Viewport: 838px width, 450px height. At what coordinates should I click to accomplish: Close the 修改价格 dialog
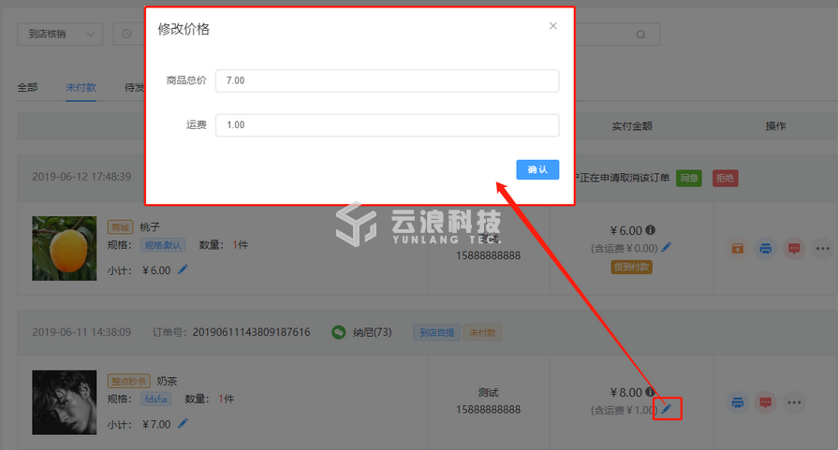tap(553, 26)
